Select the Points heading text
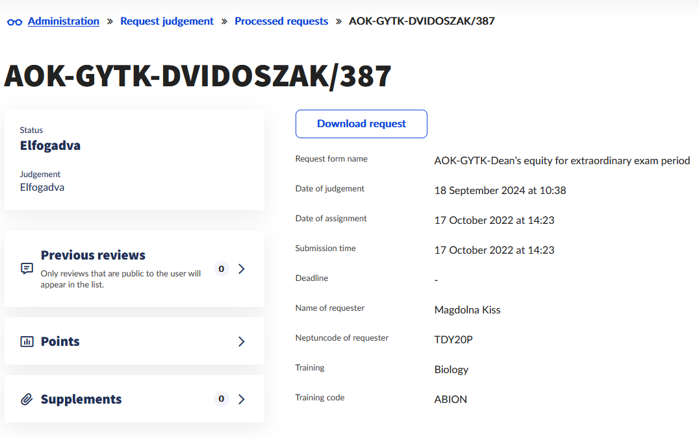Image resolution: width=699 pixels, height=438 pixels. pos(60,341)
